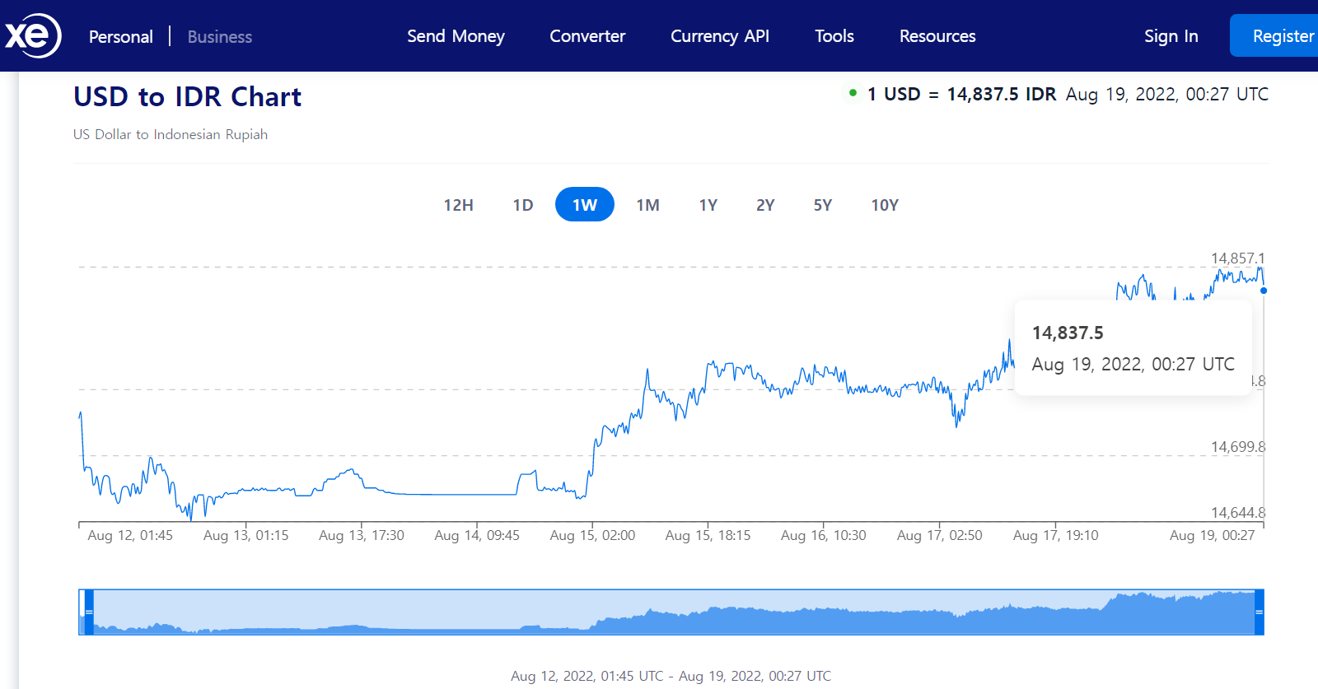Select the 1D chart range
The width and height of the screenshot is (1318, 689).
click(x=523, y=205)
